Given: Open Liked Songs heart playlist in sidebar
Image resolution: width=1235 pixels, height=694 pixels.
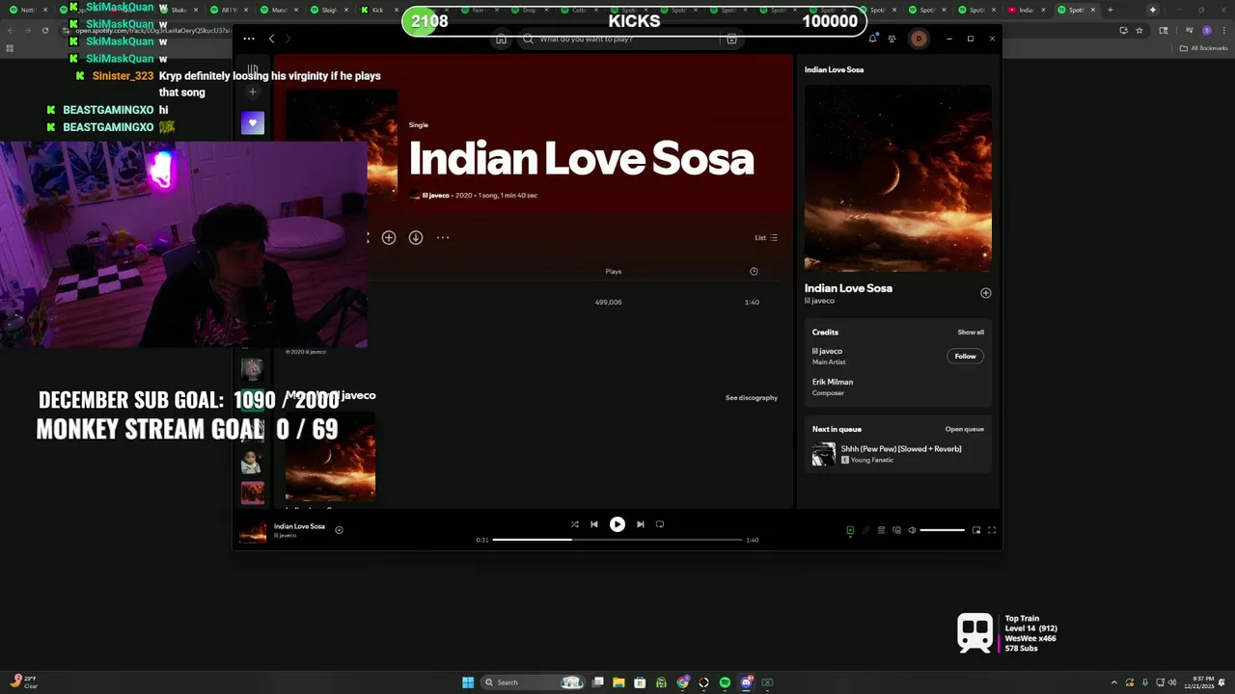Looking at the screenshot, I should (x=253, y=122).
